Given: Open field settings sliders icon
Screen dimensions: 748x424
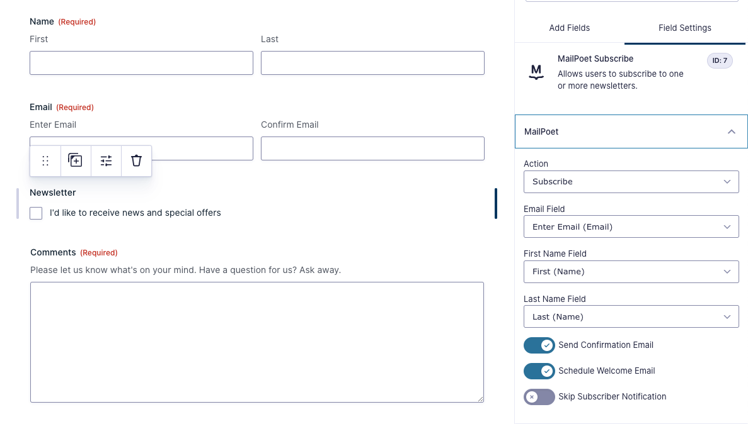Looking at the screenshot, I should click(x=106, y=161).
